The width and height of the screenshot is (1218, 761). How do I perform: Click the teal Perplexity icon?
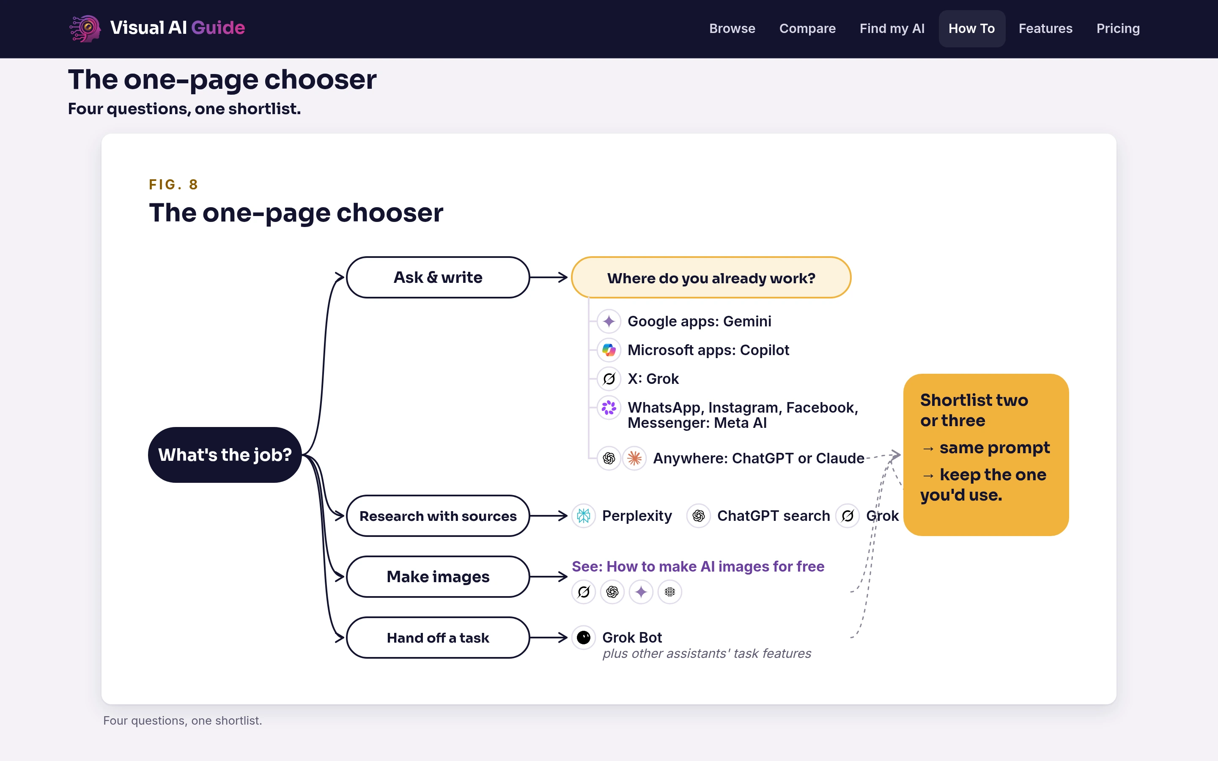pos(583,515)
